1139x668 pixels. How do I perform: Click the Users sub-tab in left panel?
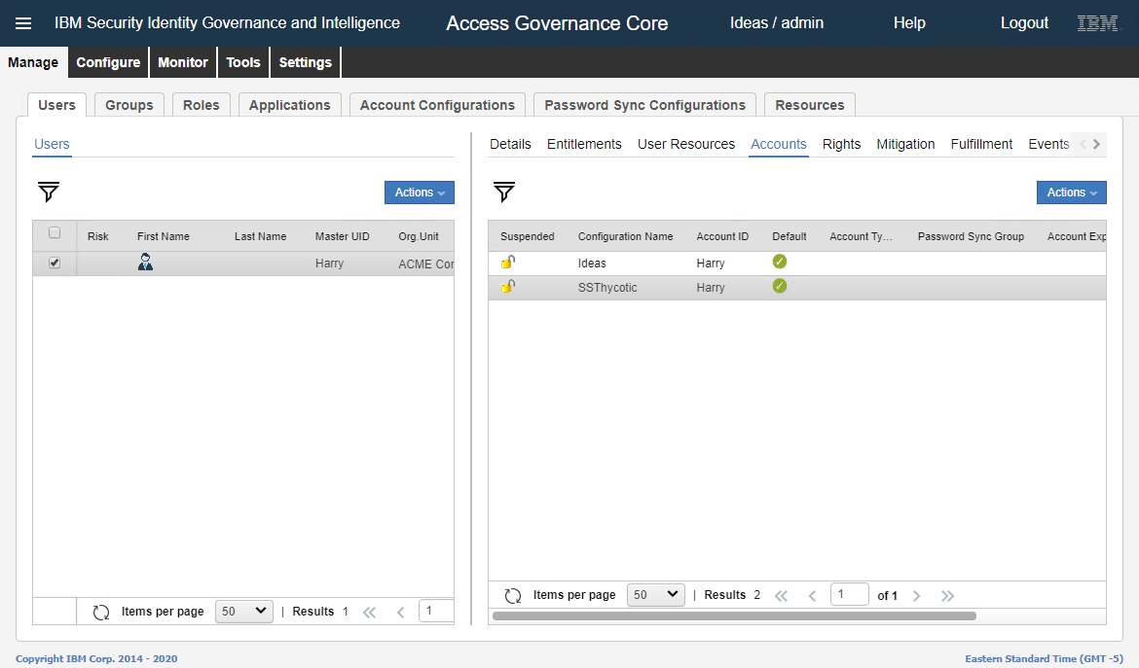click(52, 144)
